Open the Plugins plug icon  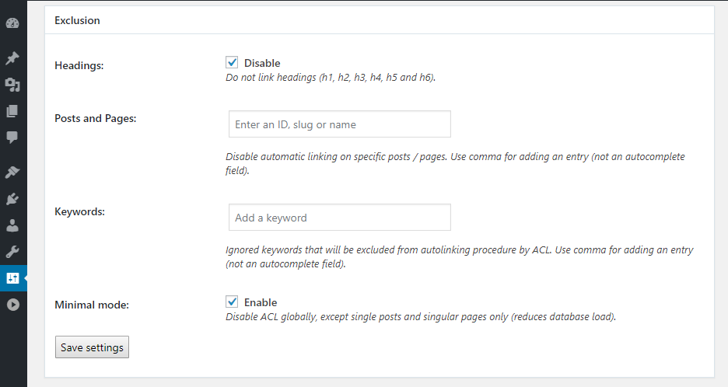pyautogui.click(x=12, y=199)
